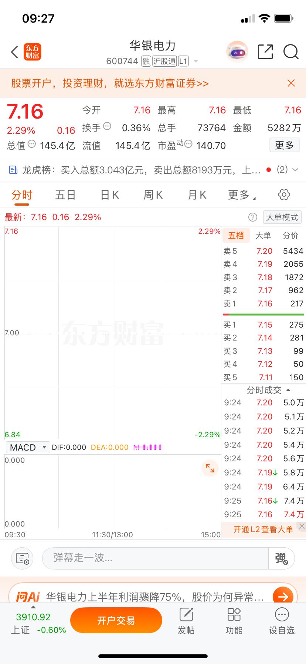Switch to the 日K chart tab
This screenshot has height=664, width=306.
pyautogui.click(x=110, y=195)
